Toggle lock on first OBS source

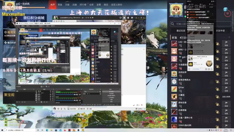click(53, 91)
